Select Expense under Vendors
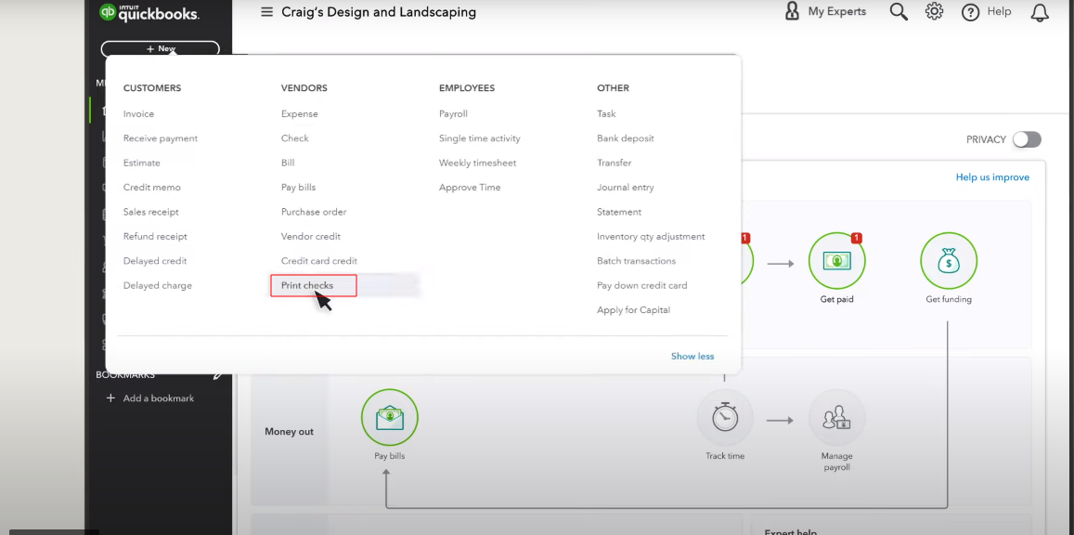This screenshot has width=1074, height=535. pyautogui.click(x=299, y=113)
